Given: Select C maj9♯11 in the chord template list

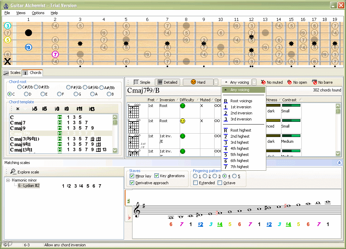Looking at the screenshot, I should point(61,144).
